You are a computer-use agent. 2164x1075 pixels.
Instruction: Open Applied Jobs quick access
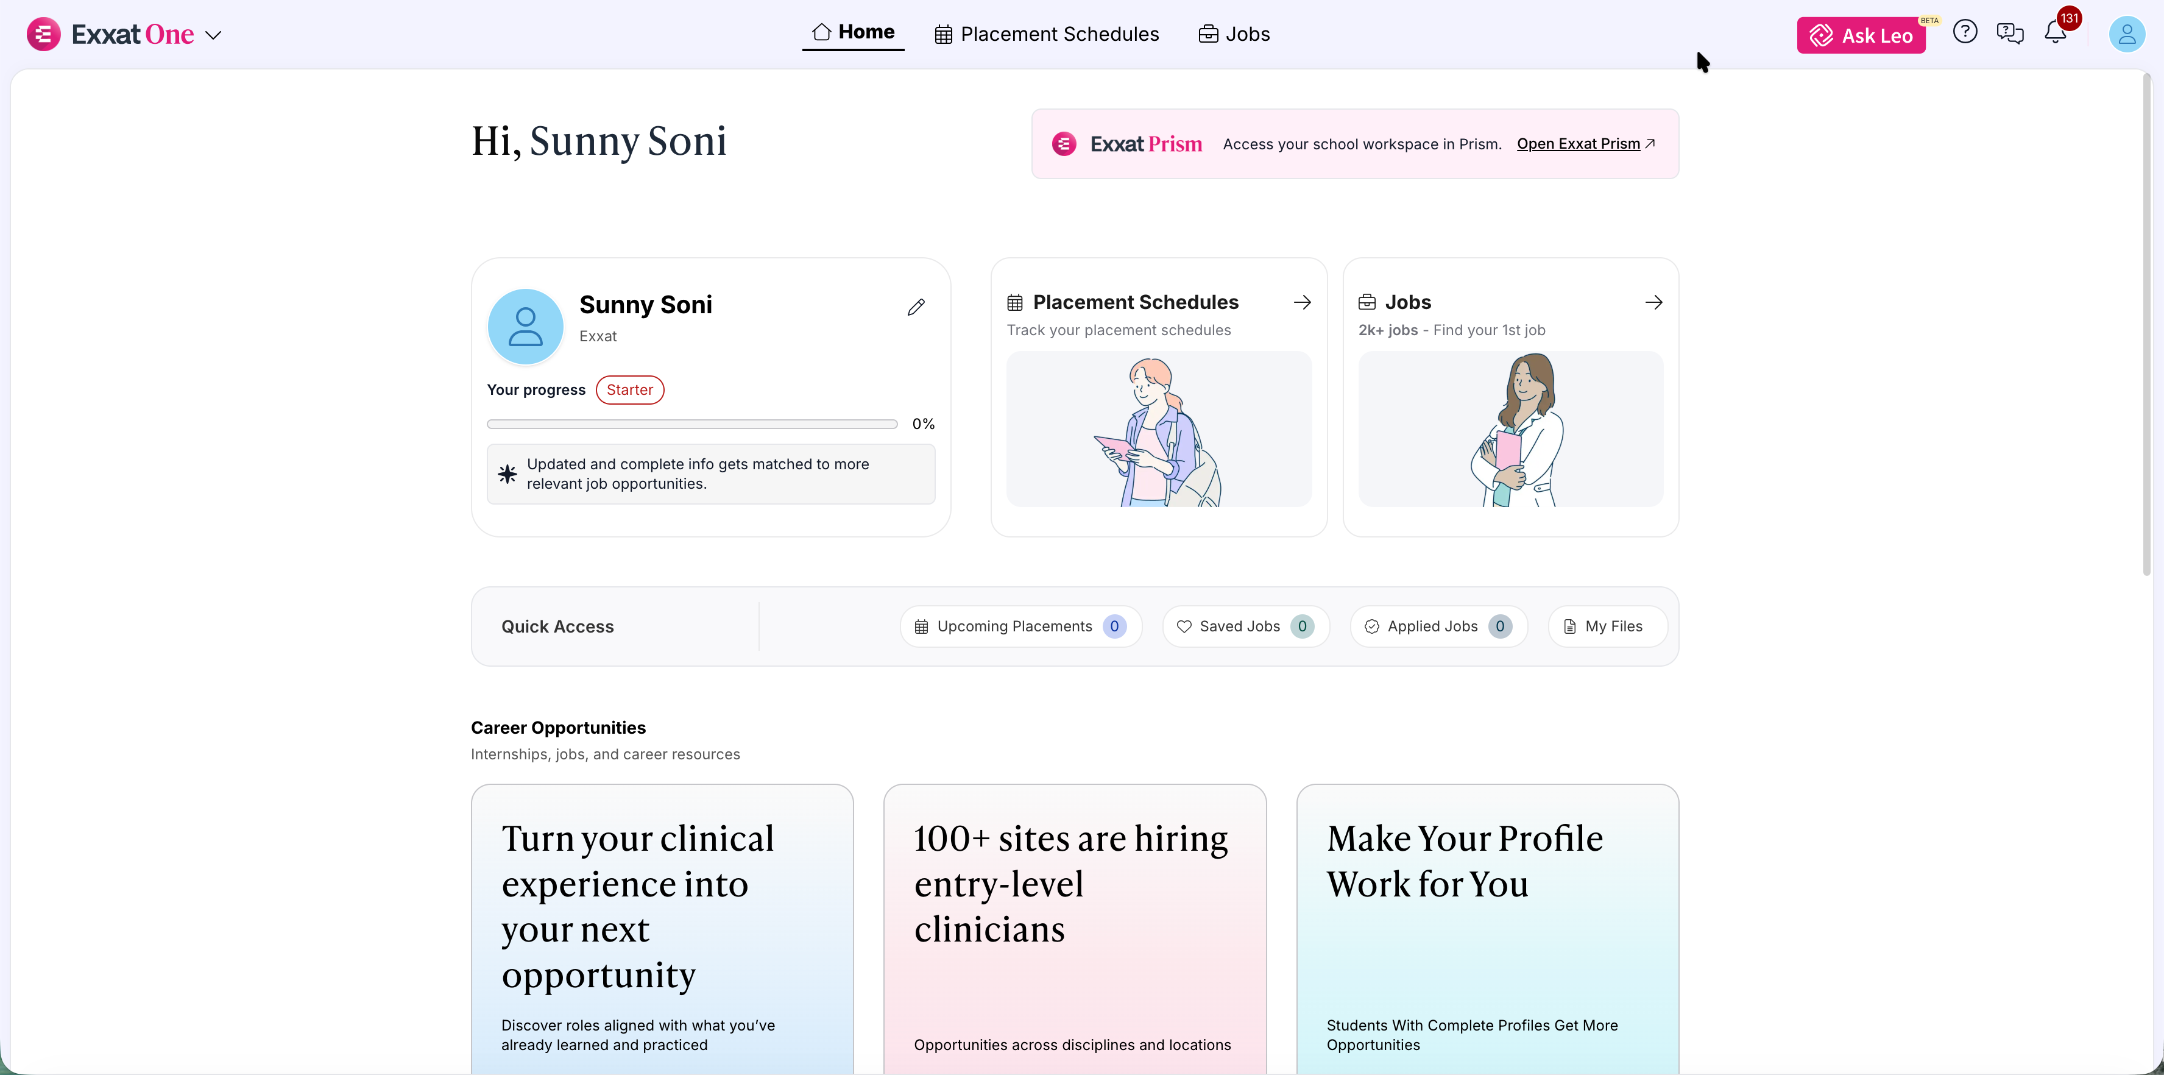click(1439, 626)
